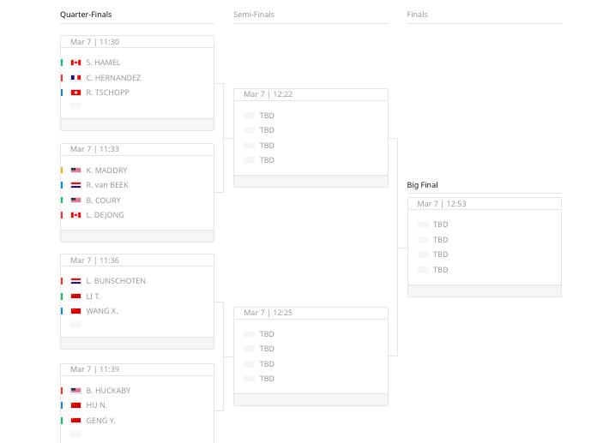Click the French flag beside C. HERNANDEZ

click(x=75, y=78)
